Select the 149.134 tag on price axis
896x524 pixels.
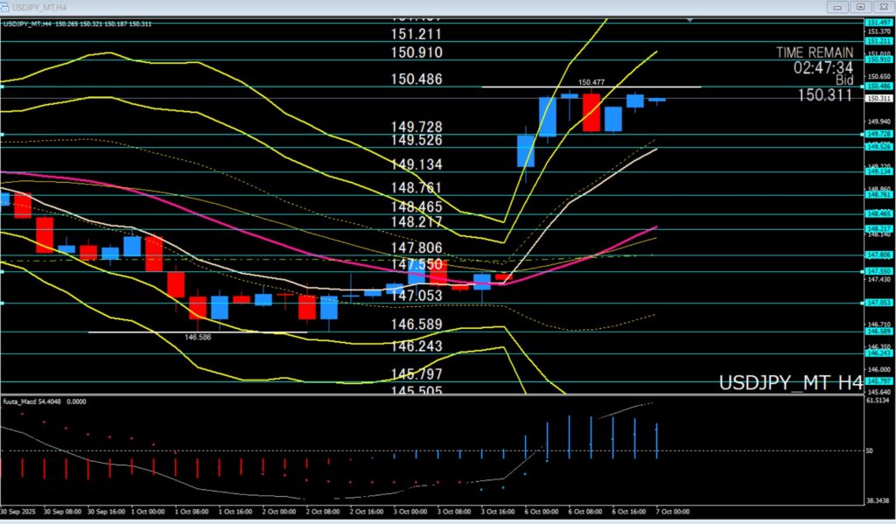pyautogui.click(x=878, y=171)
